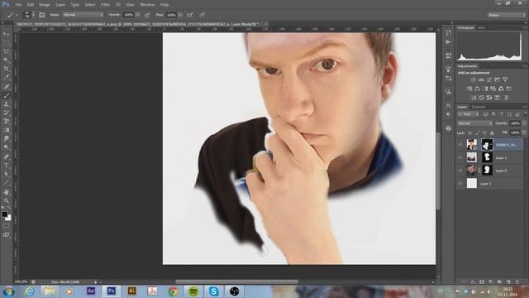The width and height of the screenshot is (529, 298).
Task: Select Layer 0 mask thumbnail
Action: (x=487, y=171)
